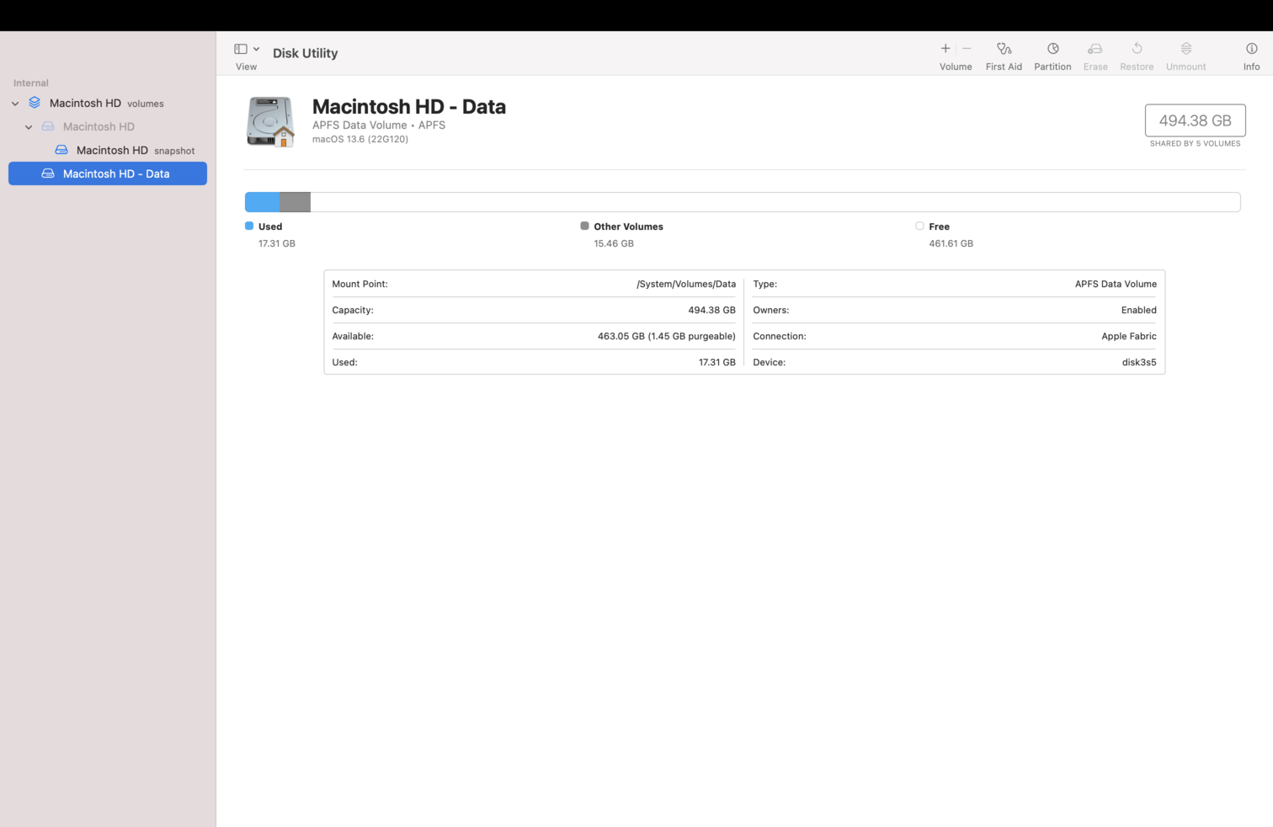Select Macintosh HD snapshot row
This screenshot has width=1273, height=827.
pyautogui.click(x=108, y=150)
